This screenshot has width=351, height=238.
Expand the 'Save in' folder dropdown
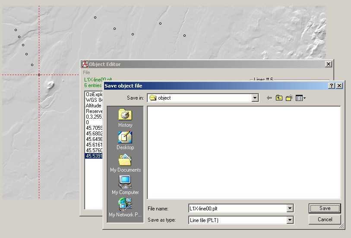255,98
